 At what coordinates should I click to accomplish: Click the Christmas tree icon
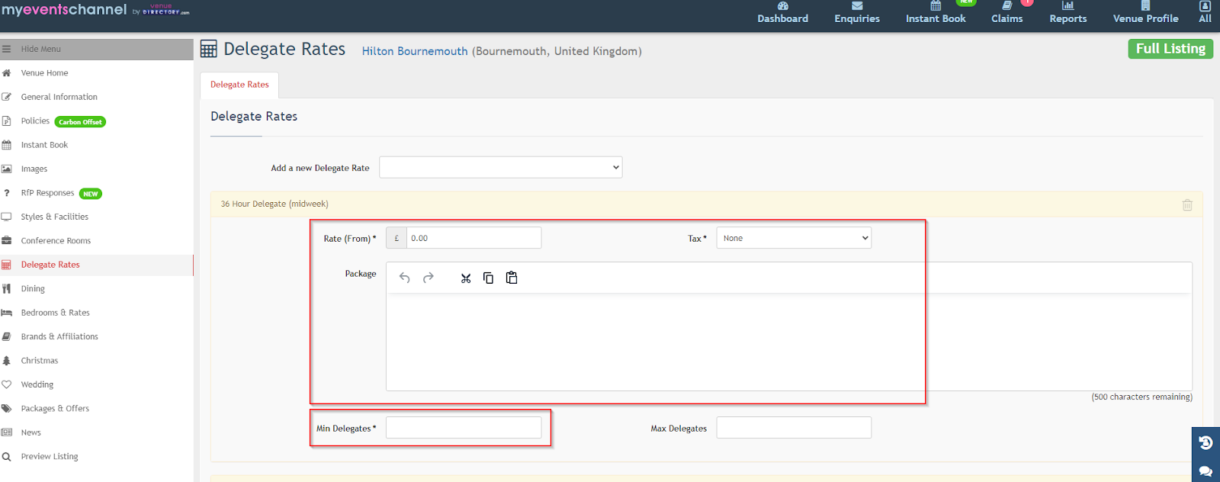(6, 360)
